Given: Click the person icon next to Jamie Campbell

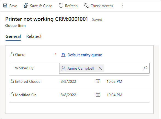Looking at the screenshot, I should point(63,68).
